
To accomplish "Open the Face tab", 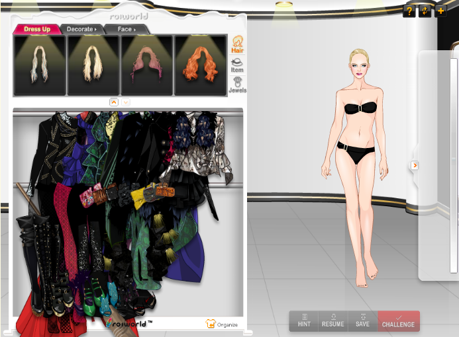I will 126,29.
